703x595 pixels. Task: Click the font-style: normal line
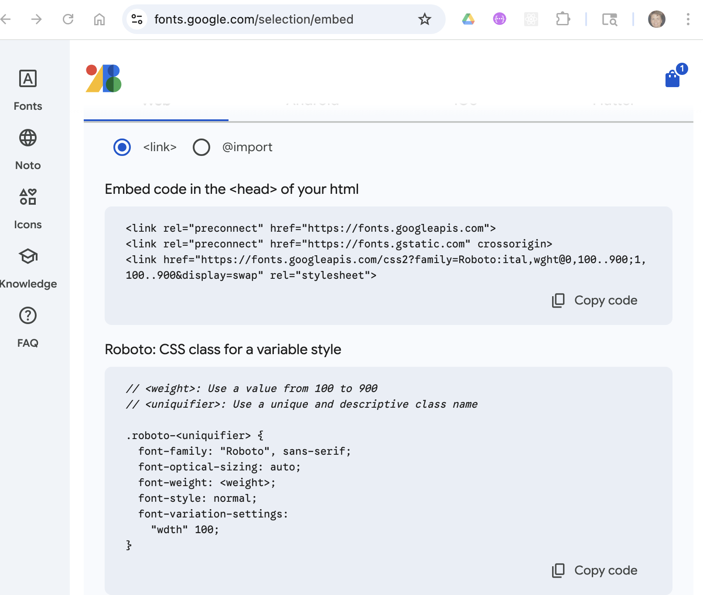pyautogui.click(x=198, y=498)
